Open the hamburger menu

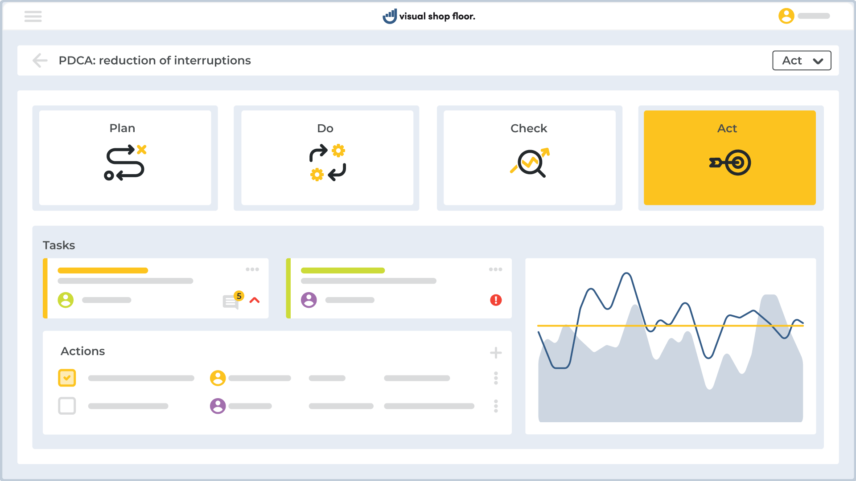click(33, 16)
